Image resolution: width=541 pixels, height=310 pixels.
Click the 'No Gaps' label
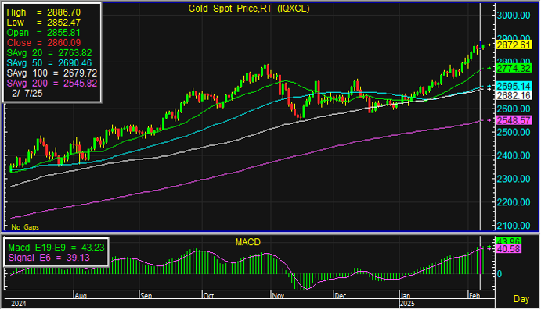[25, 227]
